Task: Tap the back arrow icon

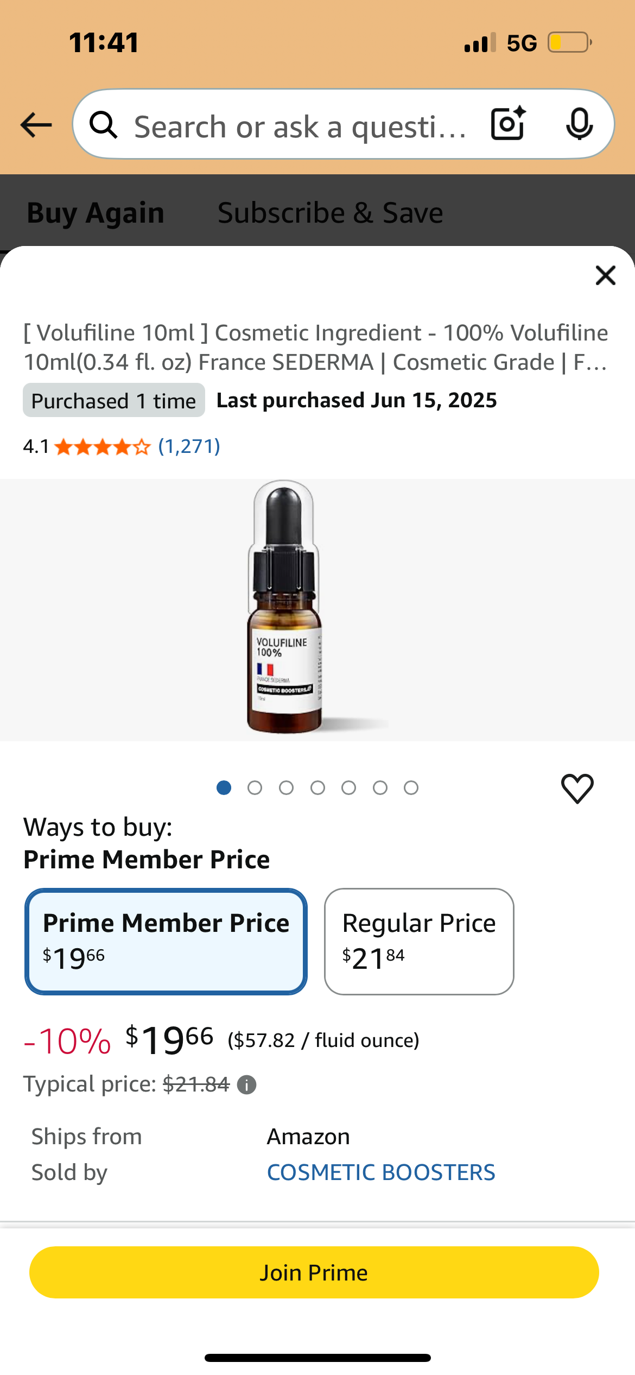Action: (x=36, y=125)
